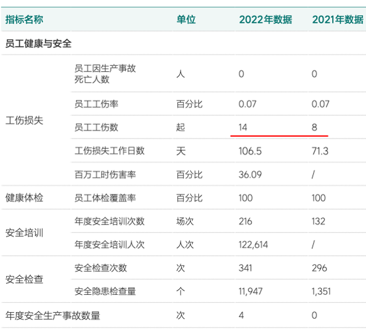Select the 安全隐患检查量 row label

click(105, 291)
